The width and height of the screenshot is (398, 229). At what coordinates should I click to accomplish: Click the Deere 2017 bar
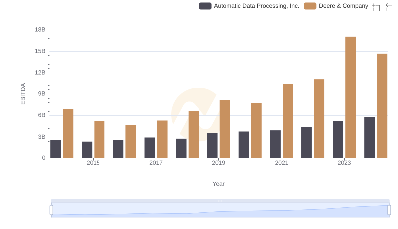pos(162,139)
